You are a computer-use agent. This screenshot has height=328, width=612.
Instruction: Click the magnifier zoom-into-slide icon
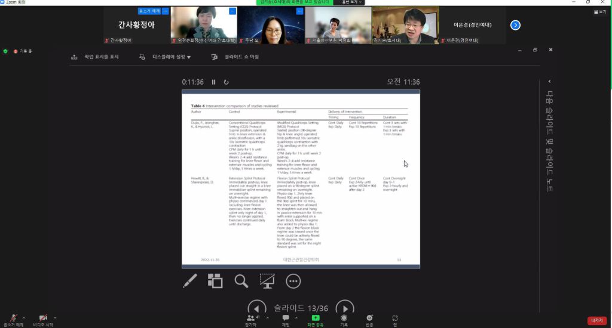pos(241,281)
